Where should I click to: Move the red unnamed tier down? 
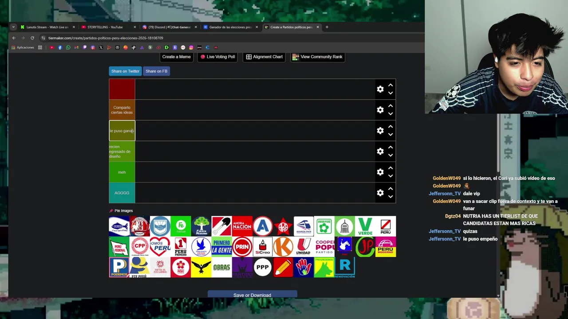click(x=390, y=93)
